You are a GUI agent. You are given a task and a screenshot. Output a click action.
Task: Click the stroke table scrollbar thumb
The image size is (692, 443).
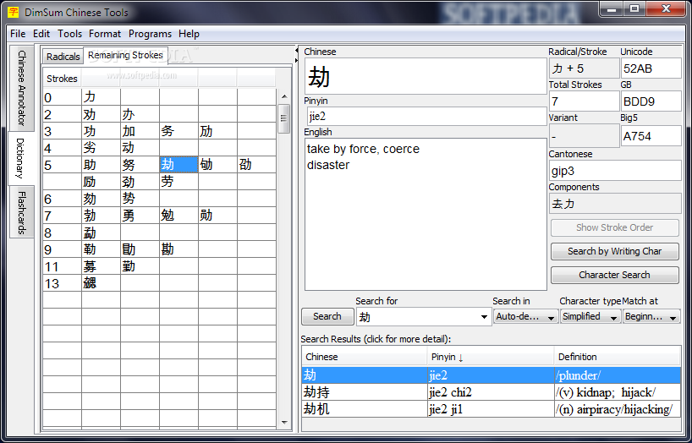(x=284, y=118)
